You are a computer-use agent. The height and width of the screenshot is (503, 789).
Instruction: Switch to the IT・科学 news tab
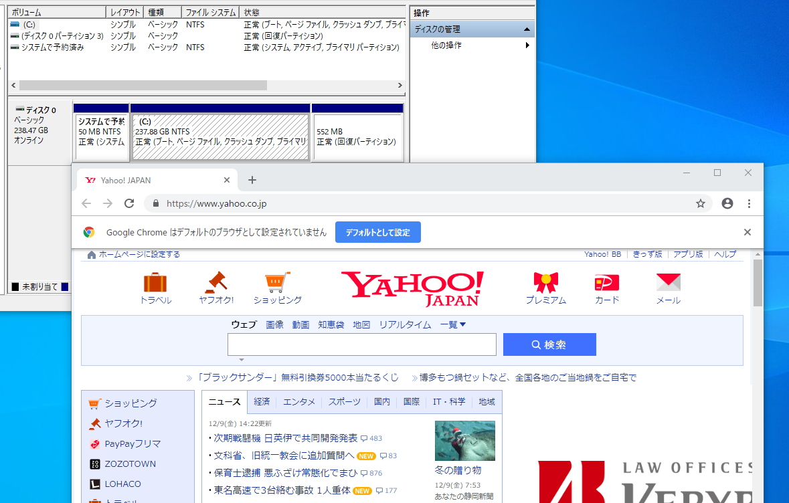(449, 401)
